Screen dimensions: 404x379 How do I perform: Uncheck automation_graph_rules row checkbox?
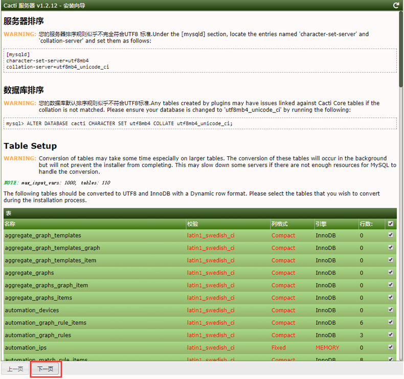tap(391, 335)
